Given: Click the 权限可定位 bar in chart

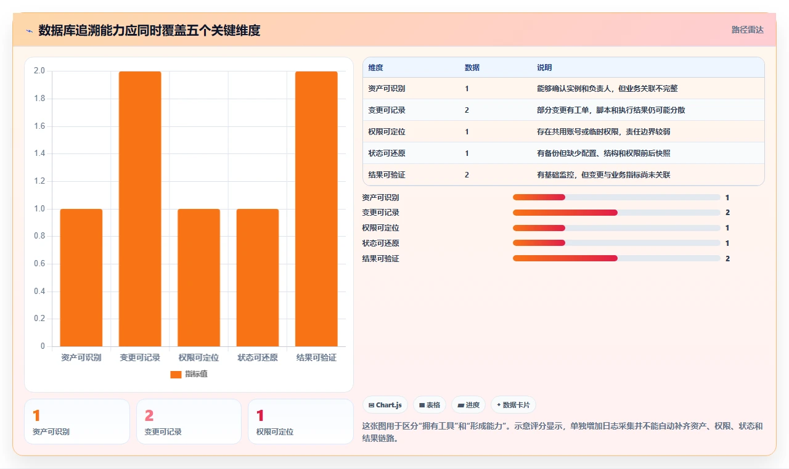Looking at the screenshot, I should (x=198, y=277).
